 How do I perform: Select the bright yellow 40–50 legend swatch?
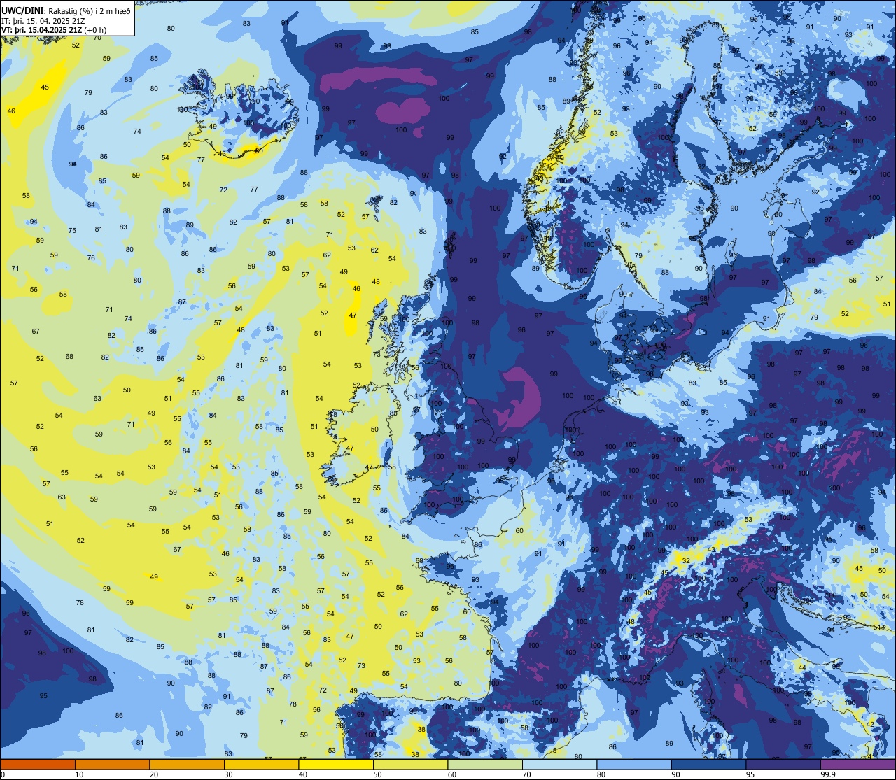click(x=336, y=765)
